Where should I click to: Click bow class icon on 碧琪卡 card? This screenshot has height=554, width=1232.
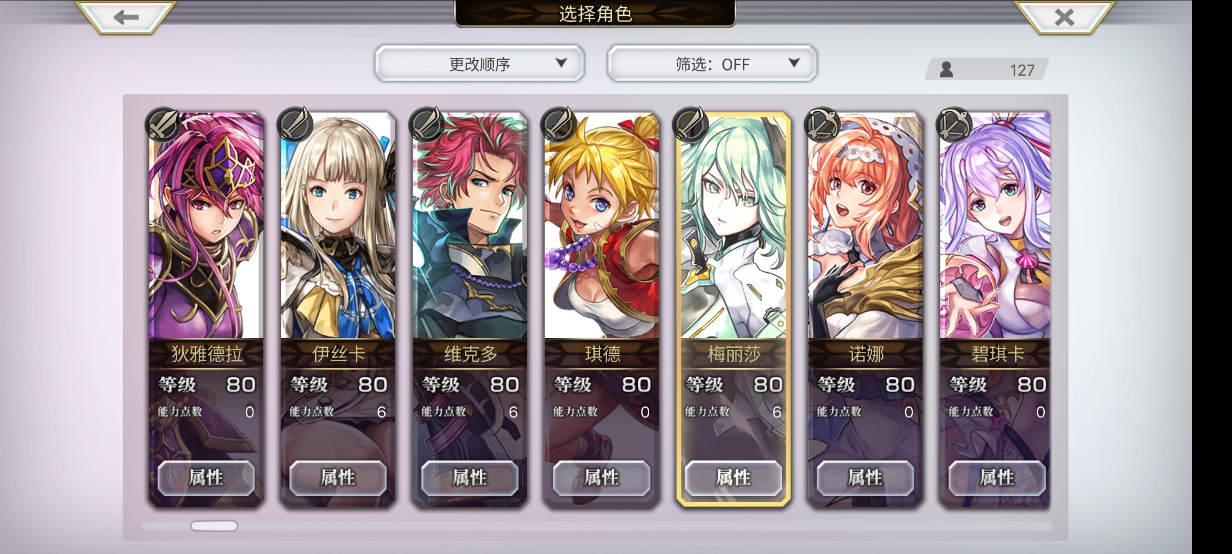coord(954,125)
